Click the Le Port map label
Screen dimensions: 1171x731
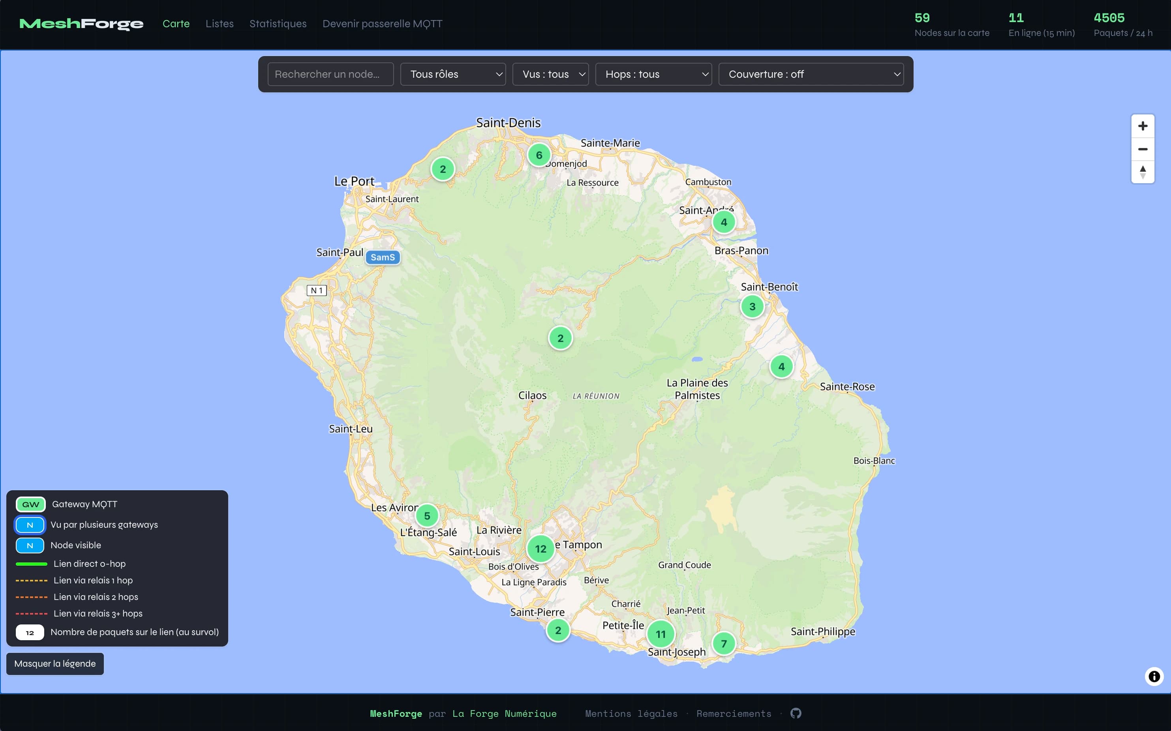355,181
